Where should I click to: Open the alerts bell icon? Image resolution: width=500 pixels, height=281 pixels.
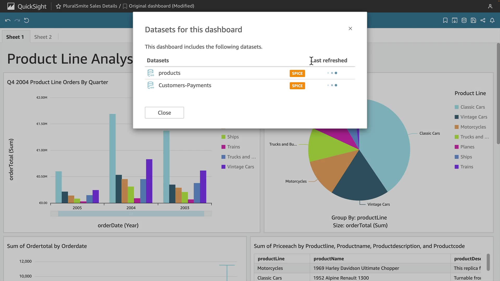(x=492, y=20)
